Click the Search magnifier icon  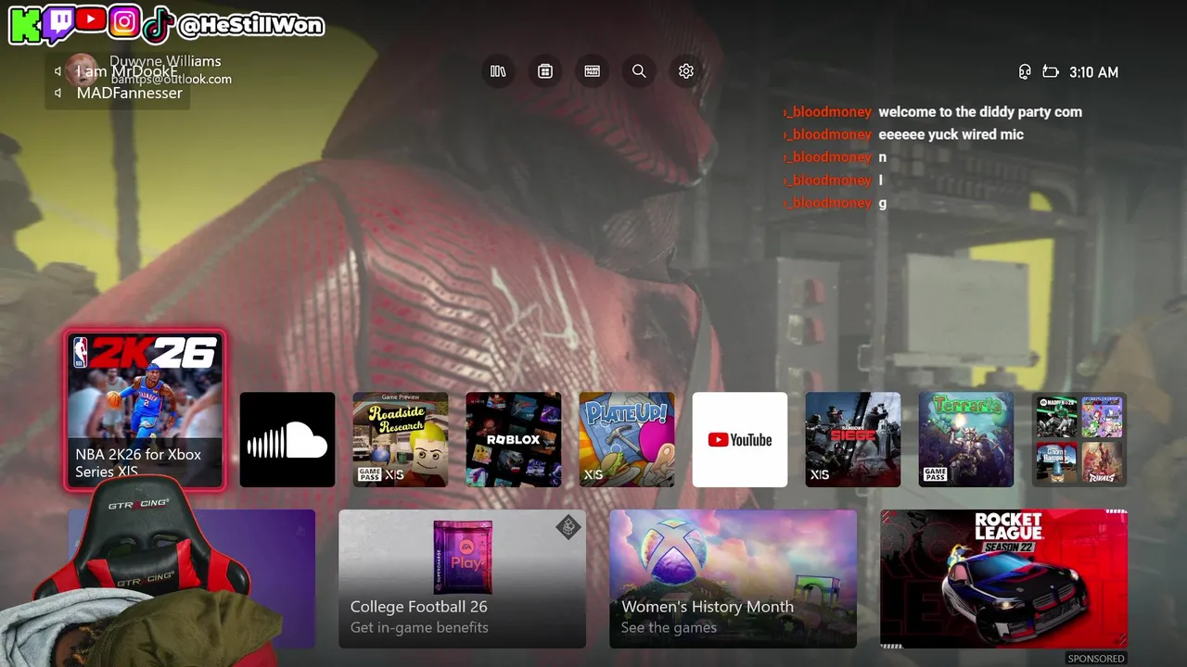pos(639,71)
